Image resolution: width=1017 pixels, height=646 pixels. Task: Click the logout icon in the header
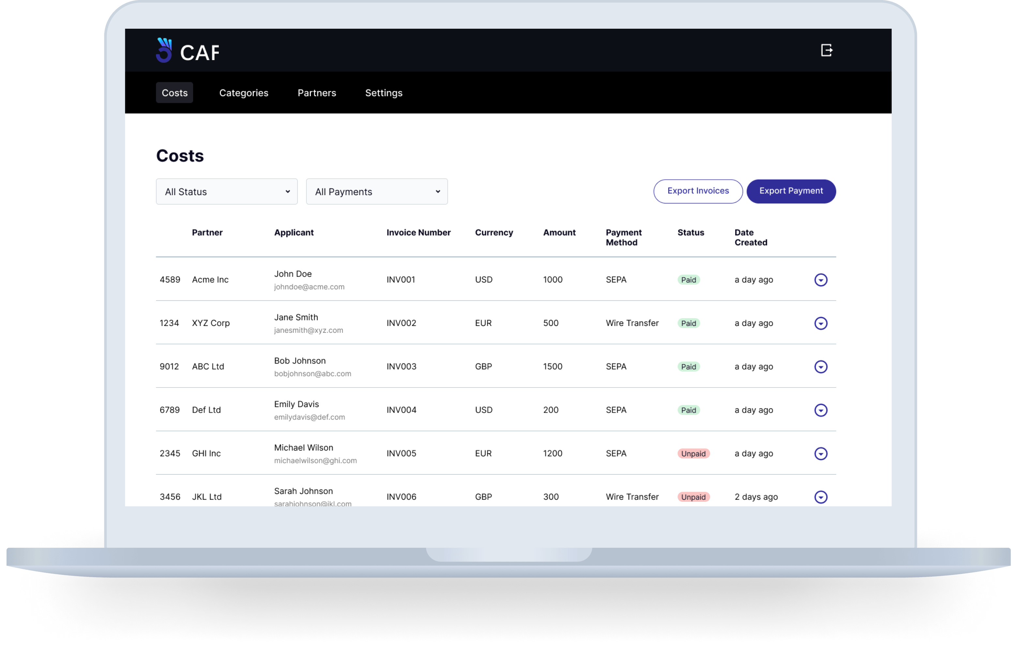pos(827,50)
